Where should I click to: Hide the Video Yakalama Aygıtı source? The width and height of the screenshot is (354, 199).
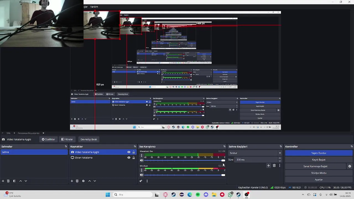[x=129, y=152]
